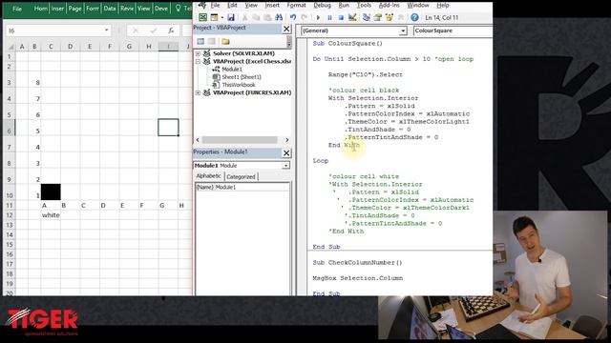Screen dimensions: 611x343
Task: Open Excel Data ribbon tab
Action: click(x=110, y=9)
